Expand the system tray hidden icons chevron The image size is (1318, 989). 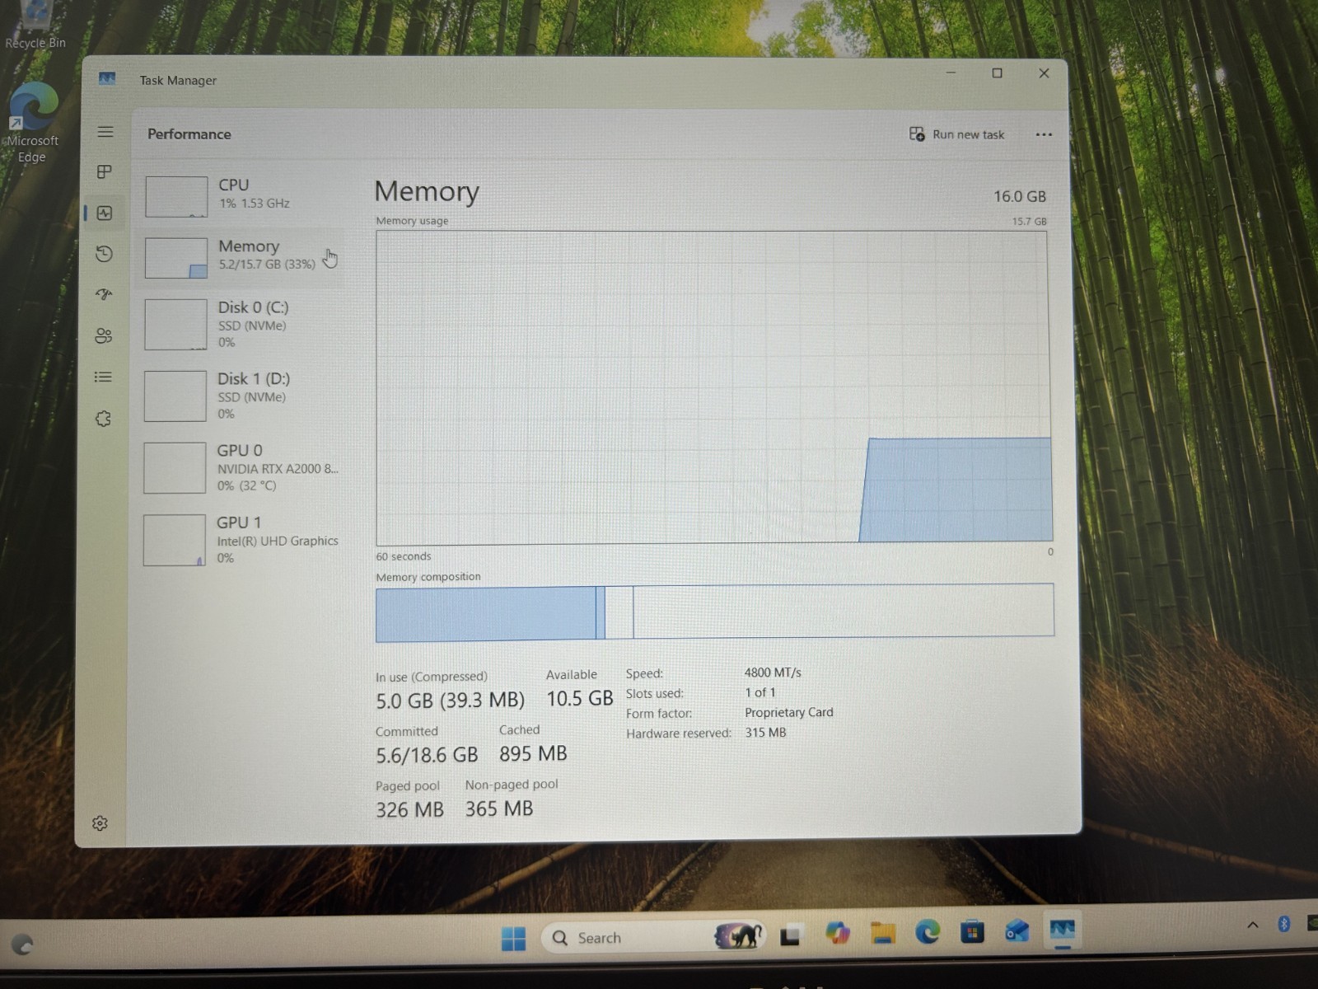click(x=1253, y=925)
